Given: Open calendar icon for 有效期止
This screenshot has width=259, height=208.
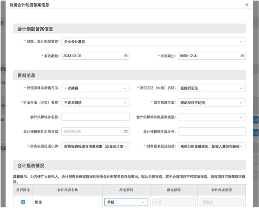Looking at the screenshot, I should click(242, 56).
